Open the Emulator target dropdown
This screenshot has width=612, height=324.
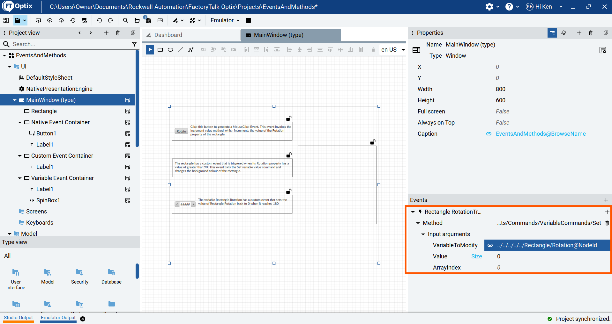pyautogui.click(x=225, y=20)
